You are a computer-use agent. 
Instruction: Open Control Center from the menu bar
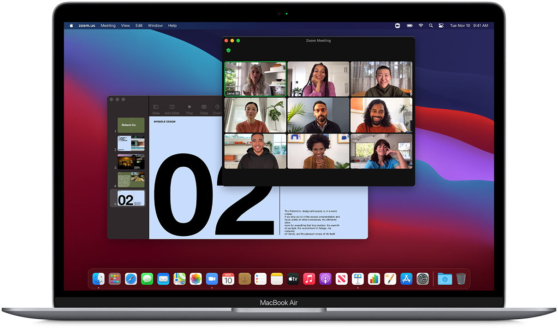(441, 26)
